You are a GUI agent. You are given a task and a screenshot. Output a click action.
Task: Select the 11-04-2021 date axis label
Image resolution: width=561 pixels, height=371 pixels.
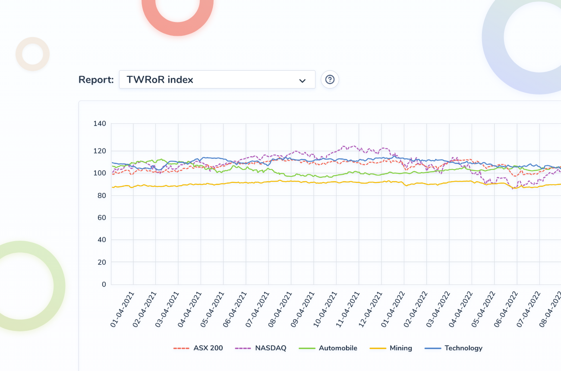[348, 310]
